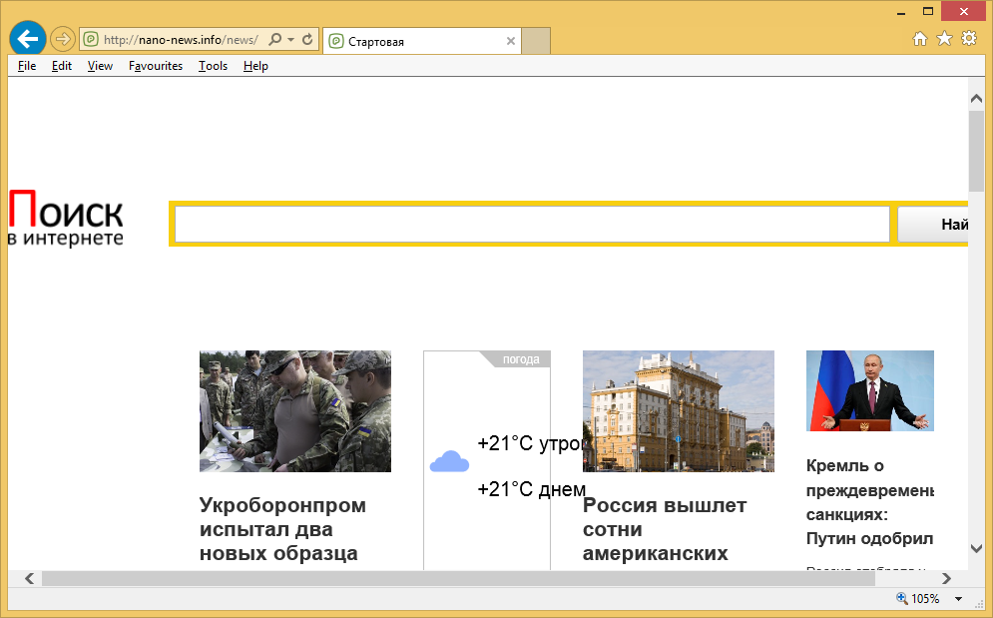Click the search magnifier in the address bar
993x618 pixels.
coord(274,39)
